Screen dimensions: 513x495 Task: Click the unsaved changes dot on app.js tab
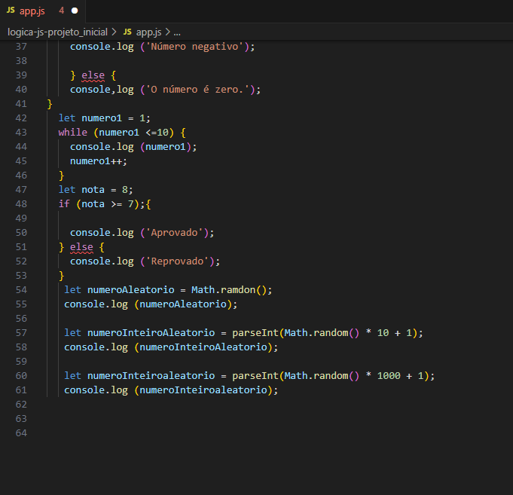click(x=75, y=11)
